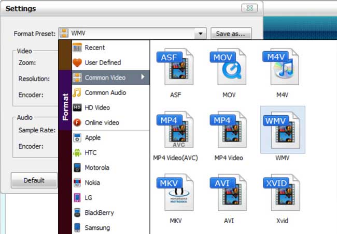Click the Format Preset combo box field
337x234 pixels.
[132, 34]
